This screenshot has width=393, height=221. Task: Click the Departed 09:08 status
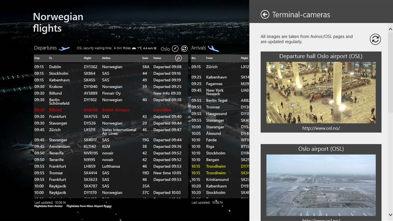click(x=167, y=67)
